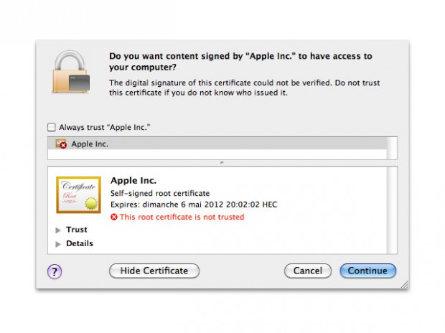Expand the Details disclosure triangle

[58, 244]
